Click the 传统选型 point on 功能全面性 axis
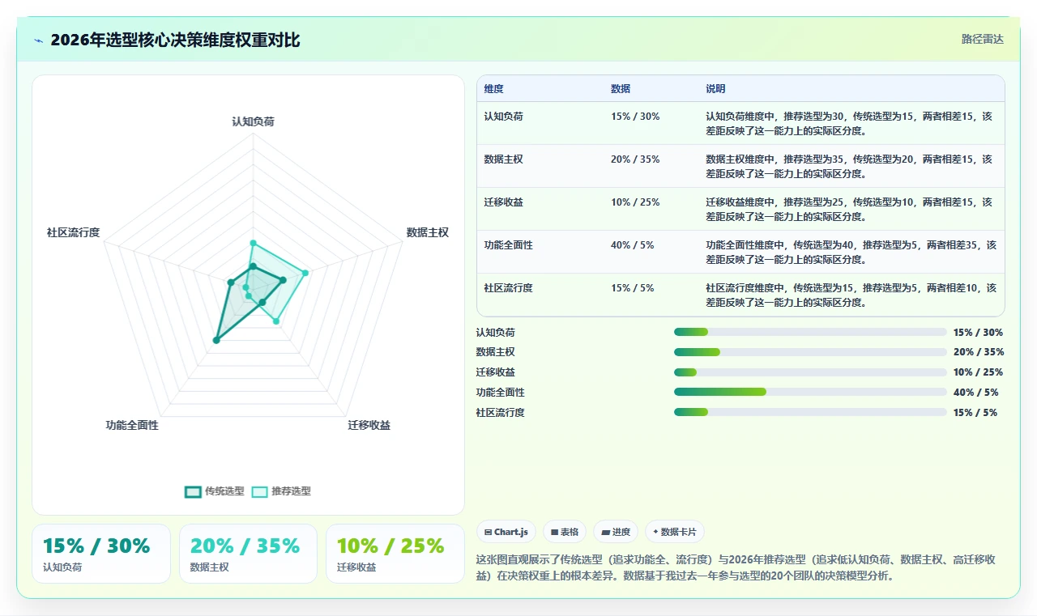This screenshot has width=1037, height=616. coord(216,341)
